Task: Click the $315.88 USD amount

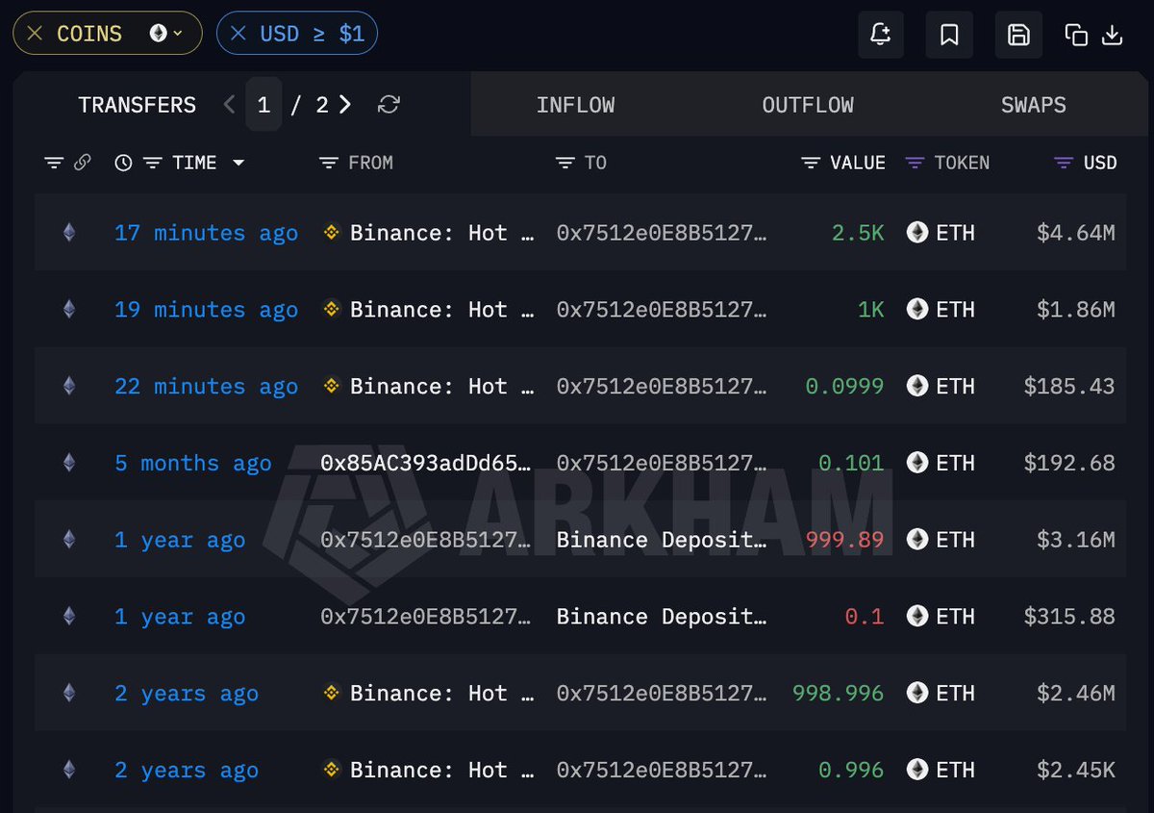Action: tap(1069, 617)
